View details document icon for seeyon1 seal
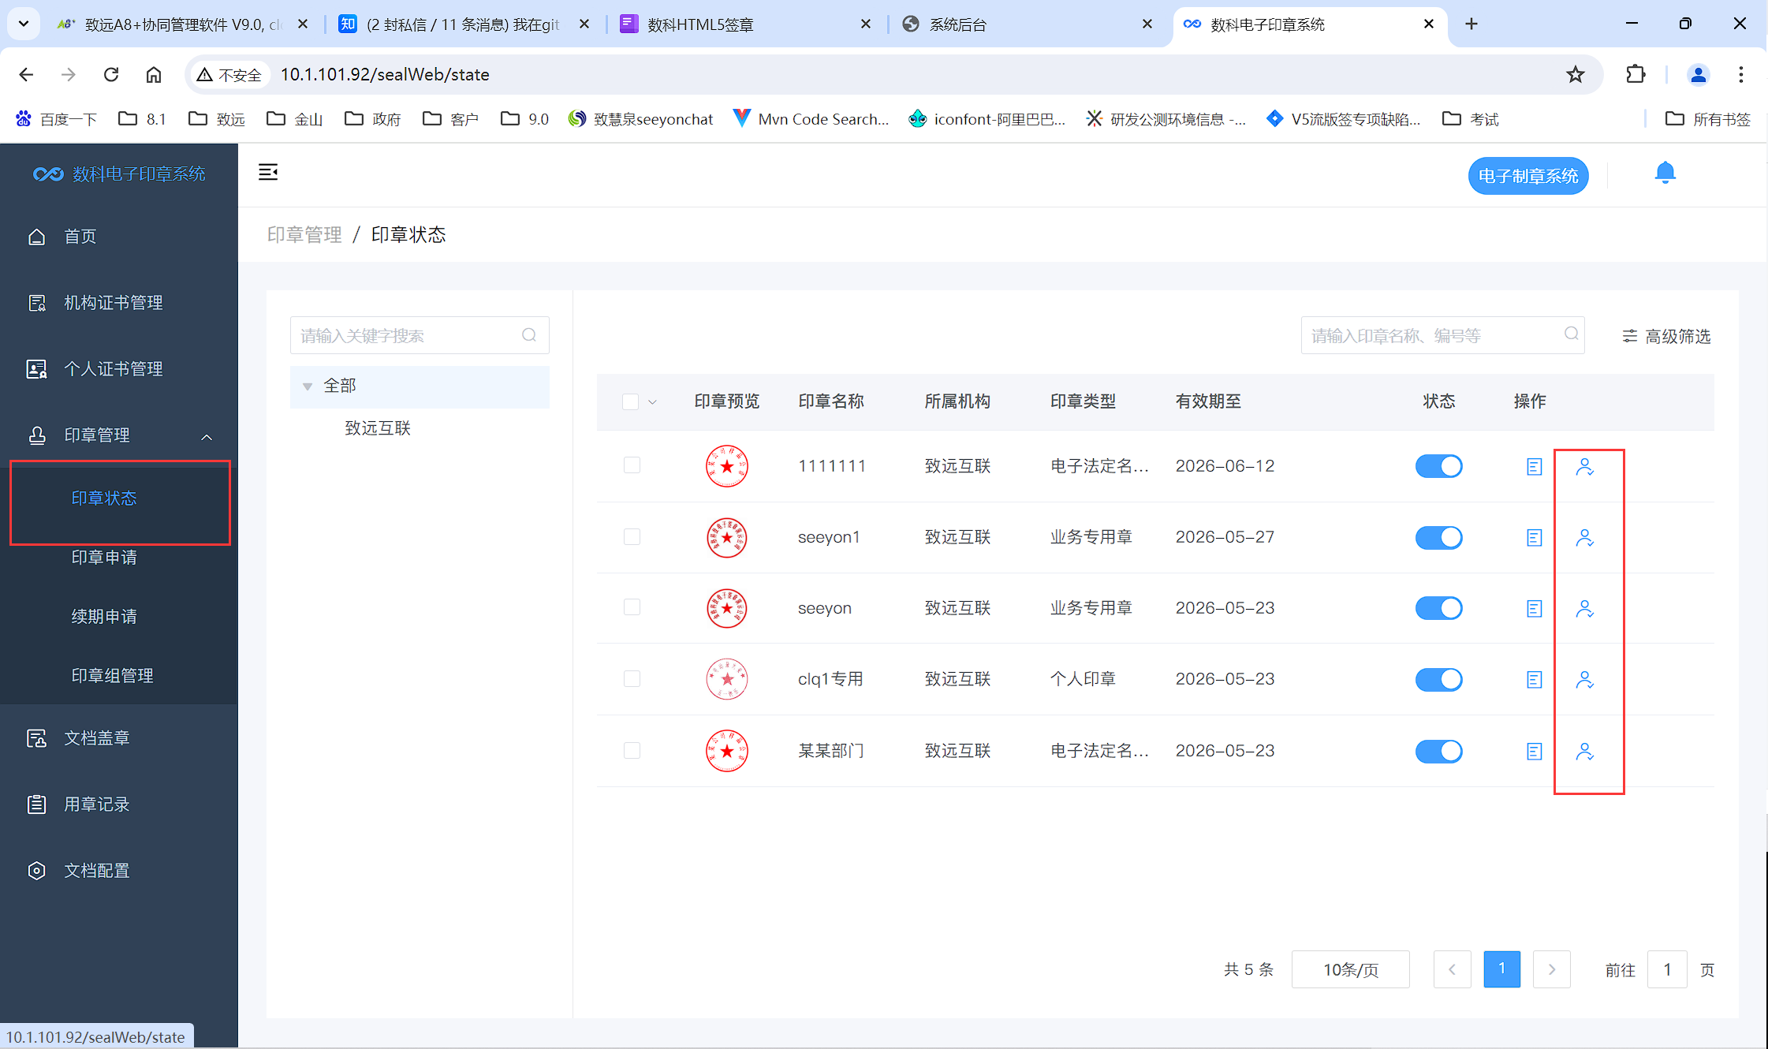The image size is (1768, 1049). click(1534, 538)
